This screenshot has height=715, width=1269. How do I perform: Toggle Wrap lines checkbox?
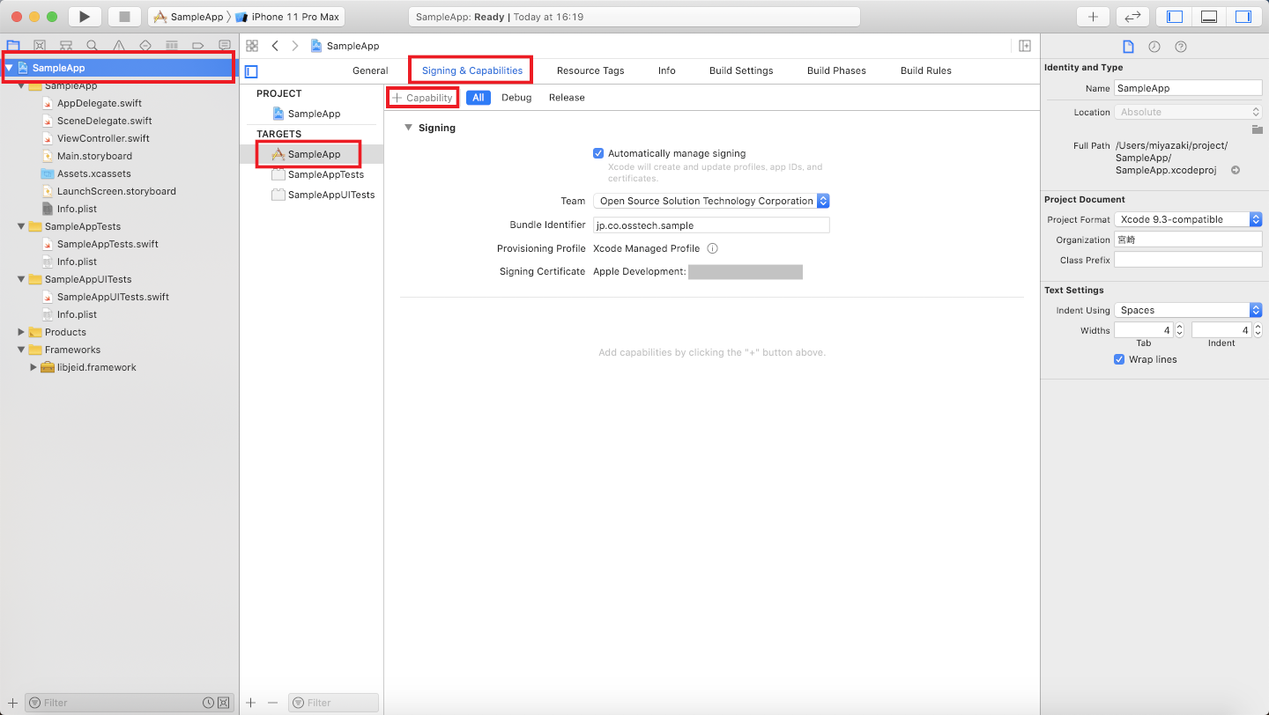click(x=1119, y=359)
